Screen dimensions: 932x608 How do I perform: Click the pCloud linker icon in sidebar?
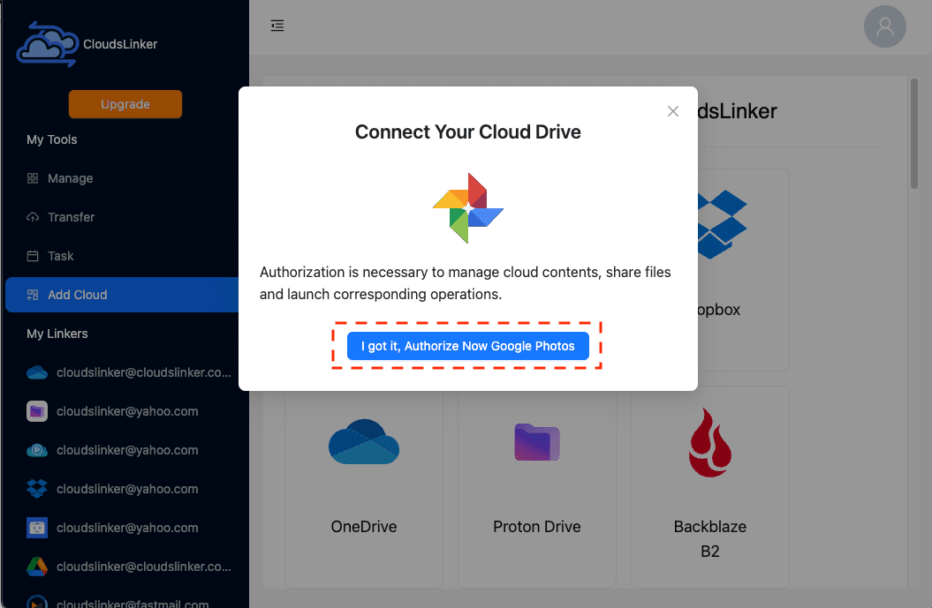(37, 450)
